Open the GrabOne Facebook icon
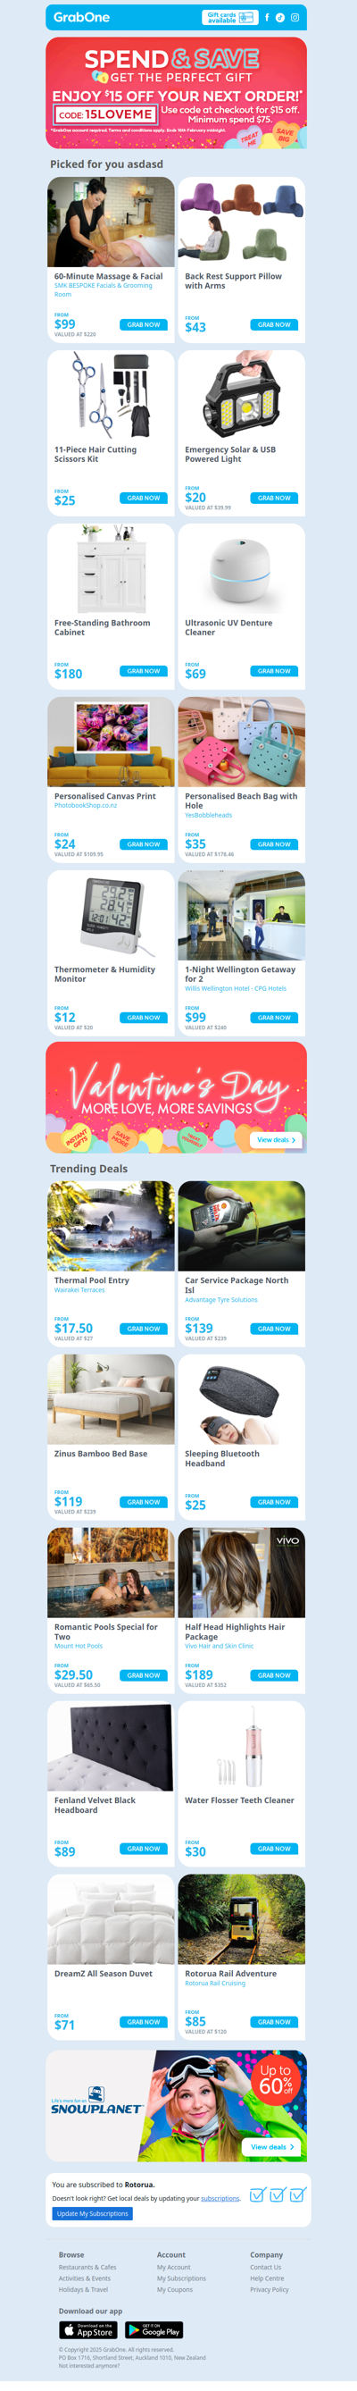 pyautogui.click(x=267, y=17)
